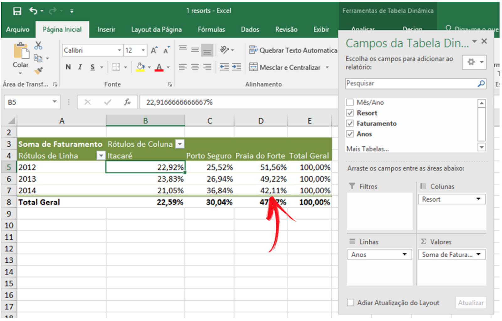
Task: Align text left icon
Action: pyautogui.click(x=183, y=67)
